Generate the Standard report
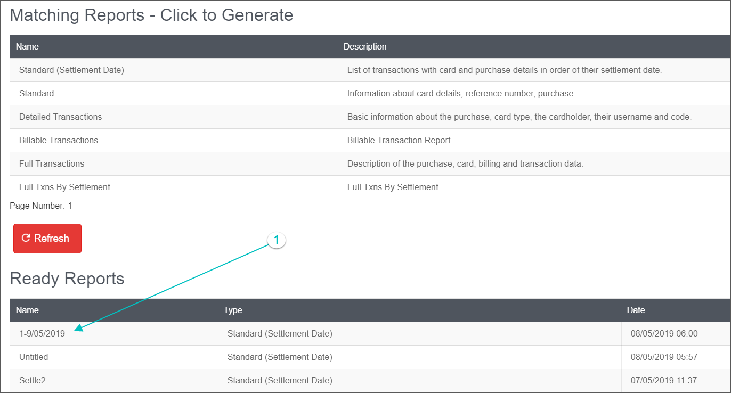 (x=36, y=93)
